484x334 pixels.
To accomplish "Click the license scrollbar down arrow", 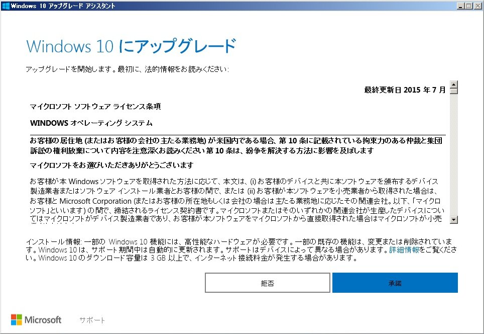I will pyautogui.click(x=453, y=220).
